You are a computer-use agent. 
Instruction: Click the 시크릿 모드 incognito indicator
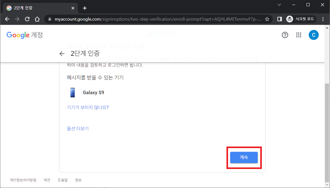(301, 19)
